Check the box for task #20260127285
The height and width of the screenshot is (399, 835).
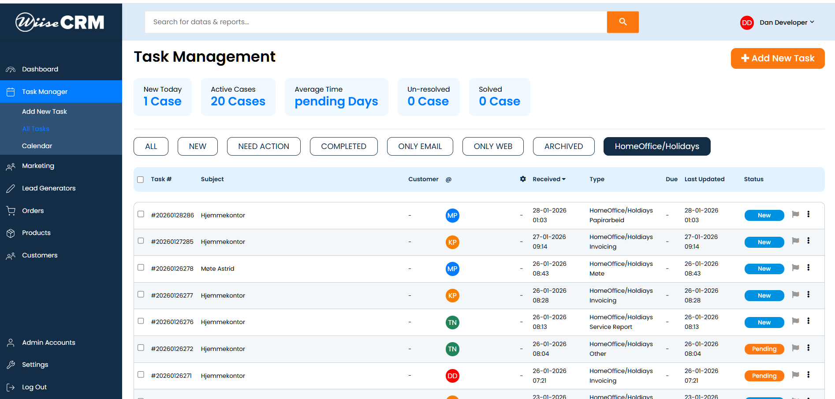point(141,241)
